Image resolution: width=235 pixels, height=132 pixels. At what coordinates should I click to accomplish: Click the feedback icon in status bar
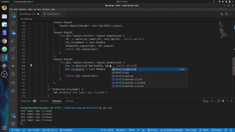[226, 130]
